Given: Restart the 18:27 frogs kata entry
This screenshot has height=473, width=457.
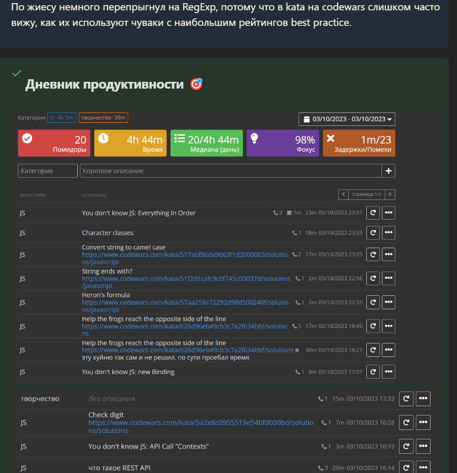Looking at the screenshot, I should [373, 350].
